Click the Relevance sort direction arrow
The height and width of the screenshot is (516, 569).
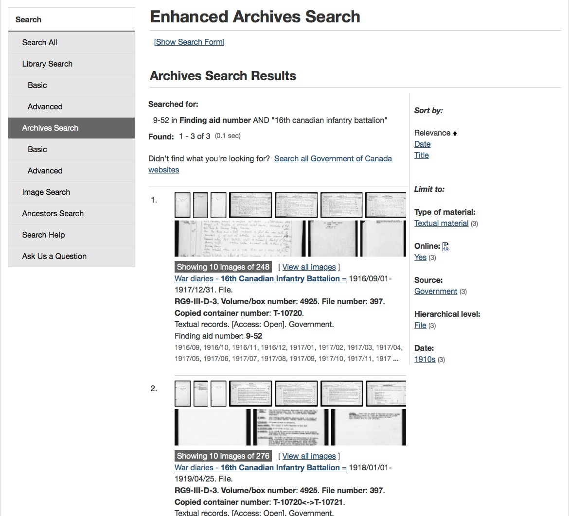(x=455, y=133)
